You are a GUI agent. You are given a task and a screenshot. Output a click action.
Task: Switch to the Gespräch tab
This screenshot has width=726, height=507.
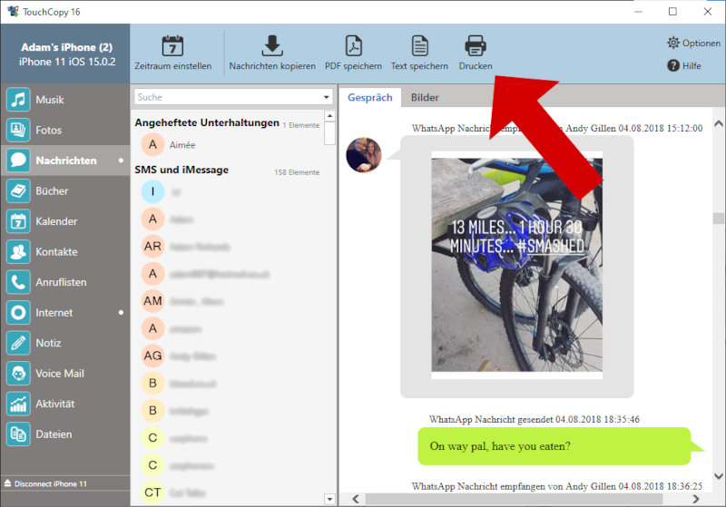pyautogui.click(x=370, y=98)
